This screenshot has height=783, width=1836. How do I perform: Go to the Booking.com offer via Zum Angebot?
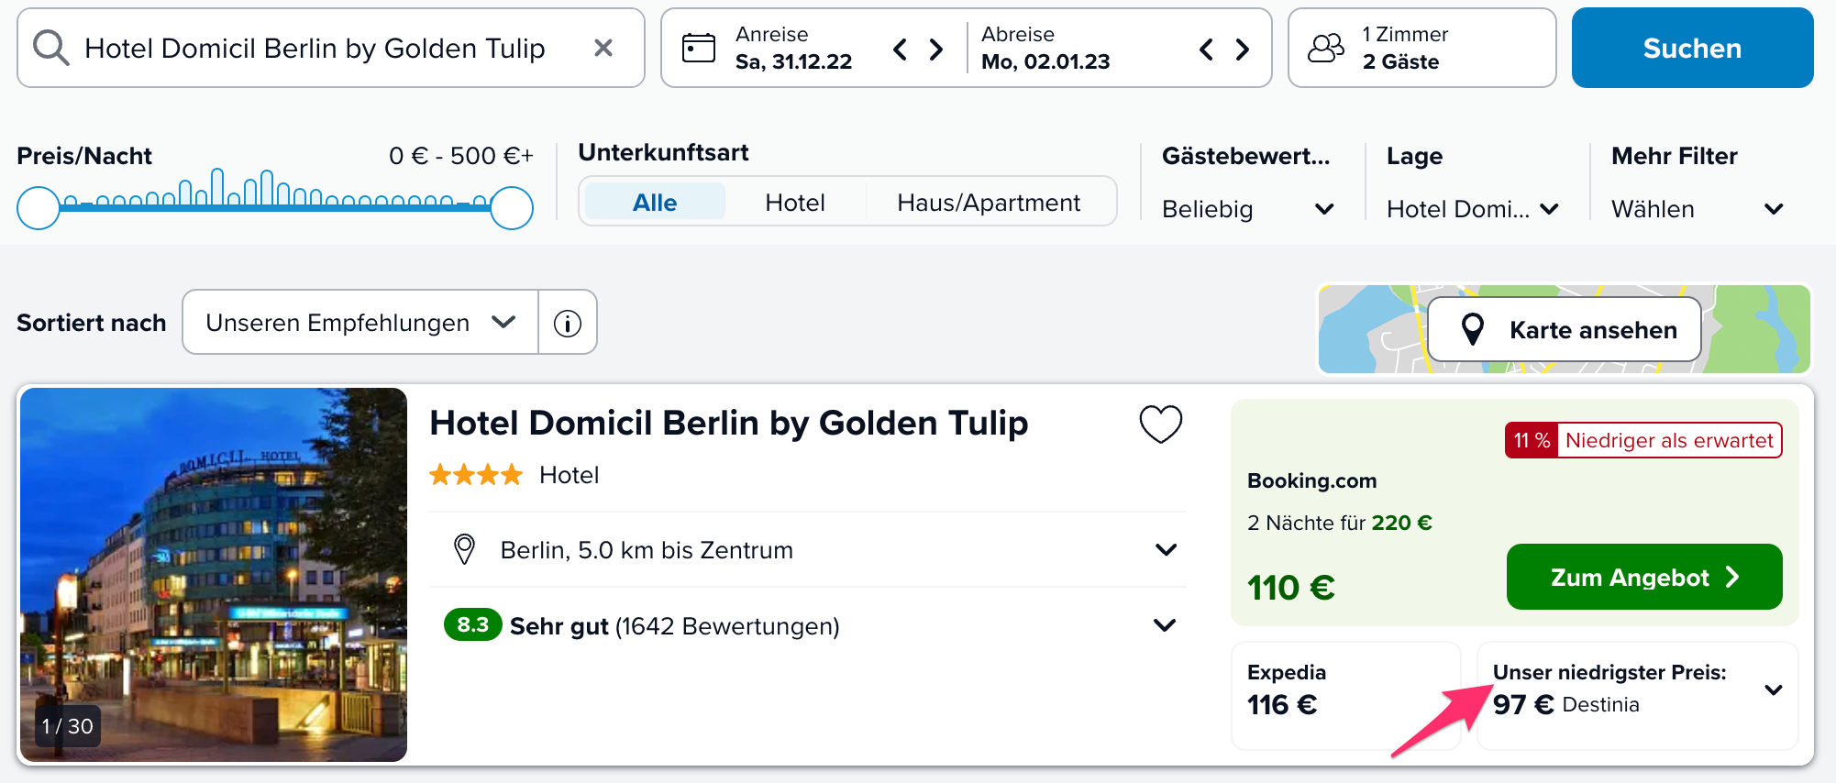coord(1644,577)
